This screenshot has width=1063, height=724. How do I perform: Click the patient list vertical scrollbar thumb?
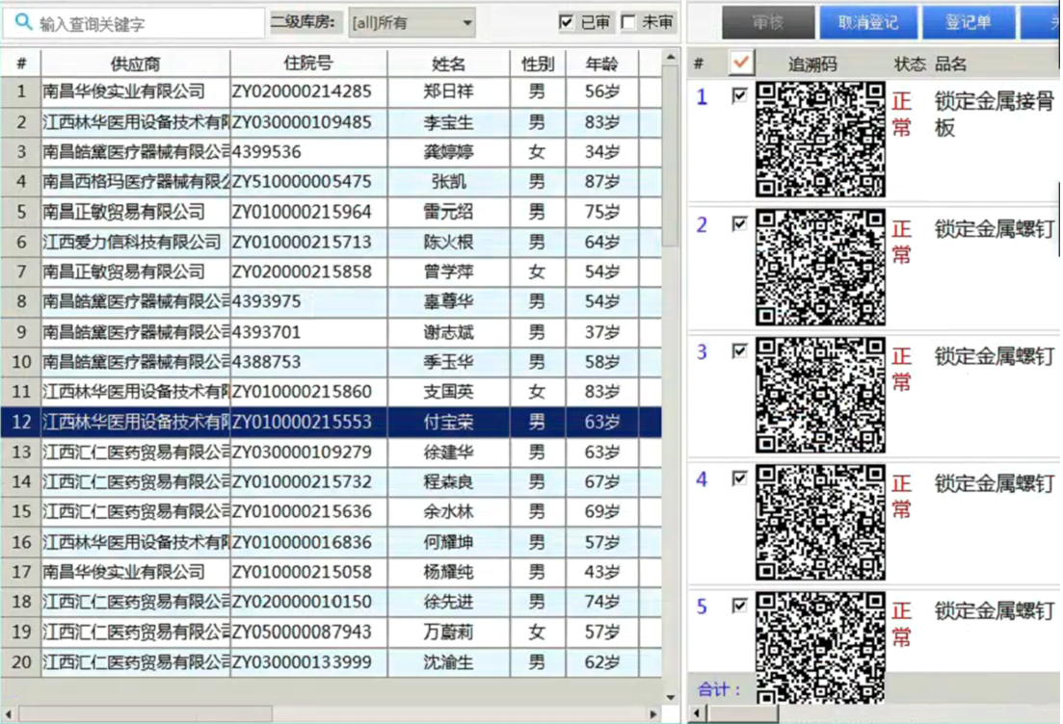click(671, 156)
